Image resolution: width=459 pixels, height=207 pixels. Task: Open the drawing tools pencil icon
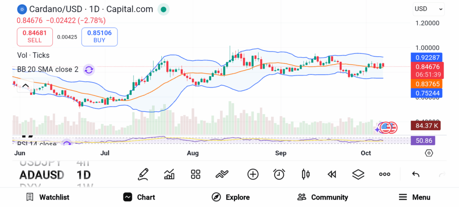[143, 174]
